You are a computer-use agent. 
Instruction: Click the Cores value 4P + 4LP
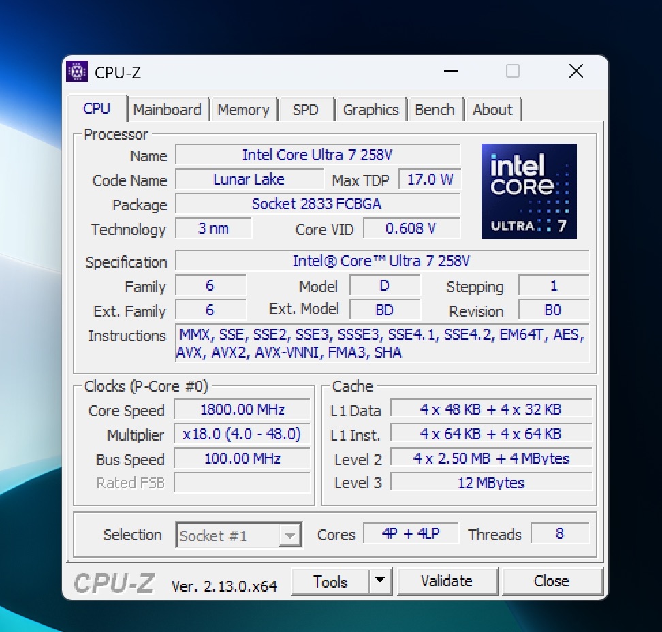point(411,534)
